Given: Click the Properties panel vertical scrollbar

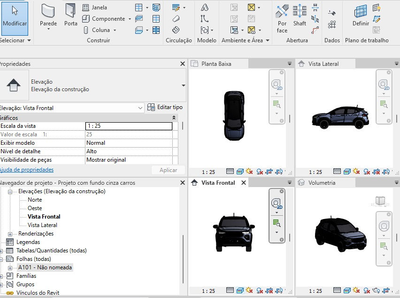Looking at the screenshot, I should (x=183, y=126).
